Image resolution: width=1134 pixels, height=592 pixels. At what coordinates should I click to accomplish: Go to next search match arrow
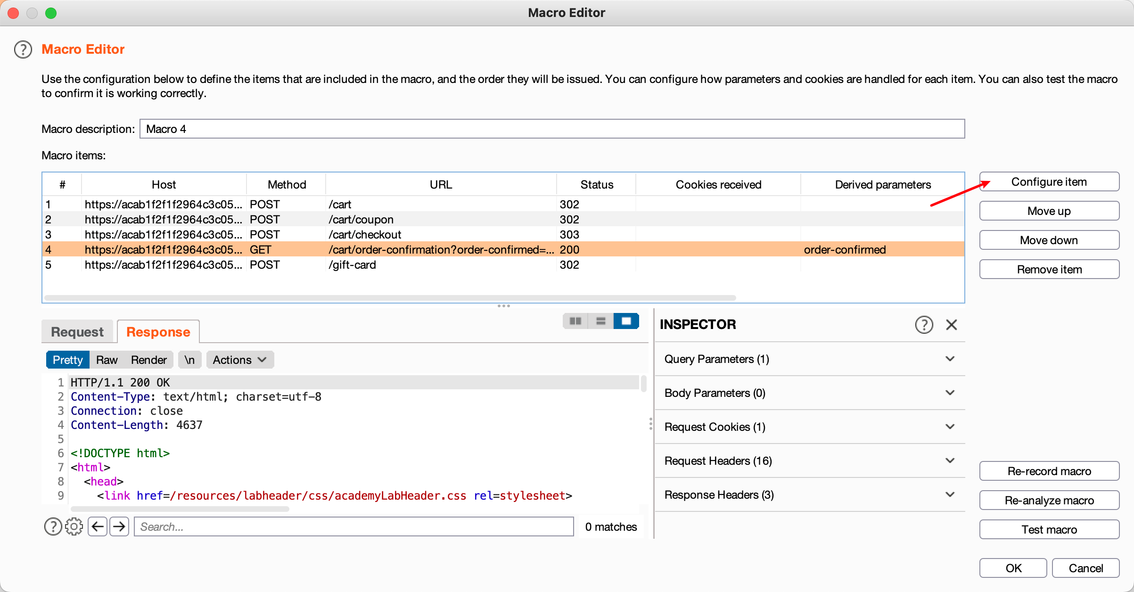tap(119, 526)
